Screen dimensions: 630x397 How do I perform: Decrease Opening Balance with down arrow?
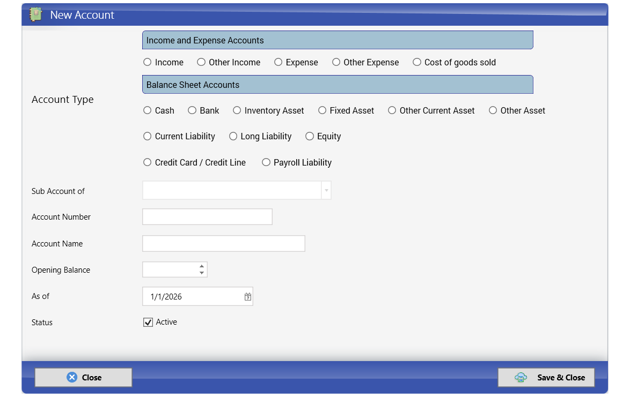pyautogui.click(x=202, y=273)
